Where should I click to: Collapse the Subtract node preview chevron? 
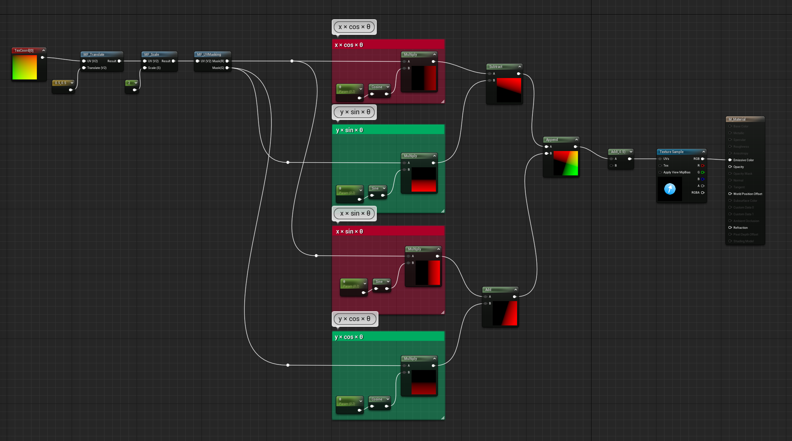point(520,67)
